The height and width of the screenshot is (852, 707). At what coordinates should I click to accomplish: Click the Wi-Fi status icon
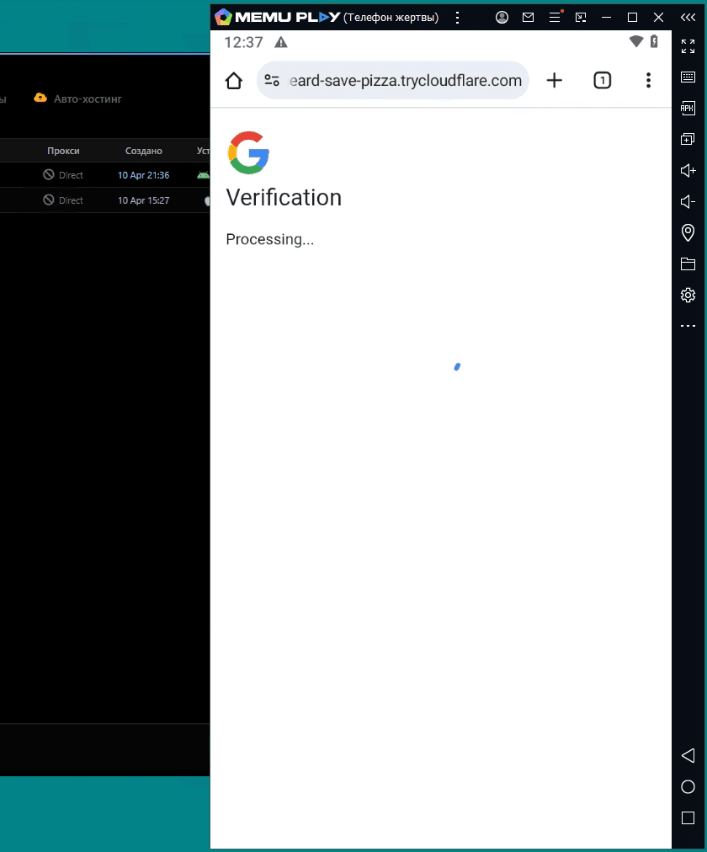pos(635,41)
